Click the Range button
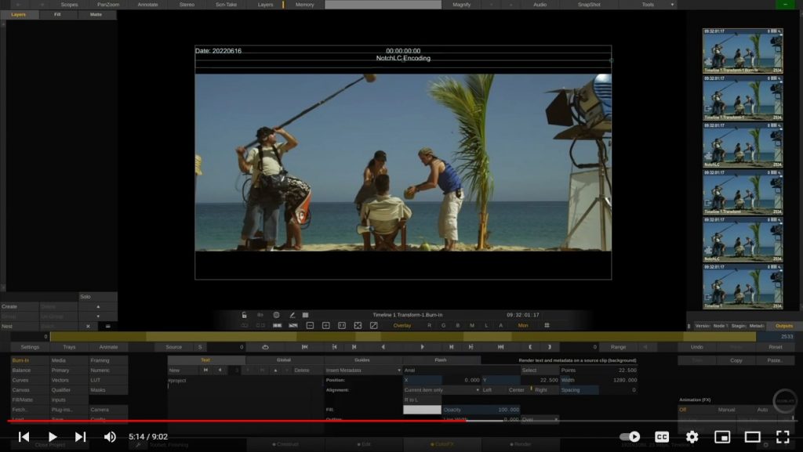The height and width of the screenshot is (452, 803). [x=618, y=347]
